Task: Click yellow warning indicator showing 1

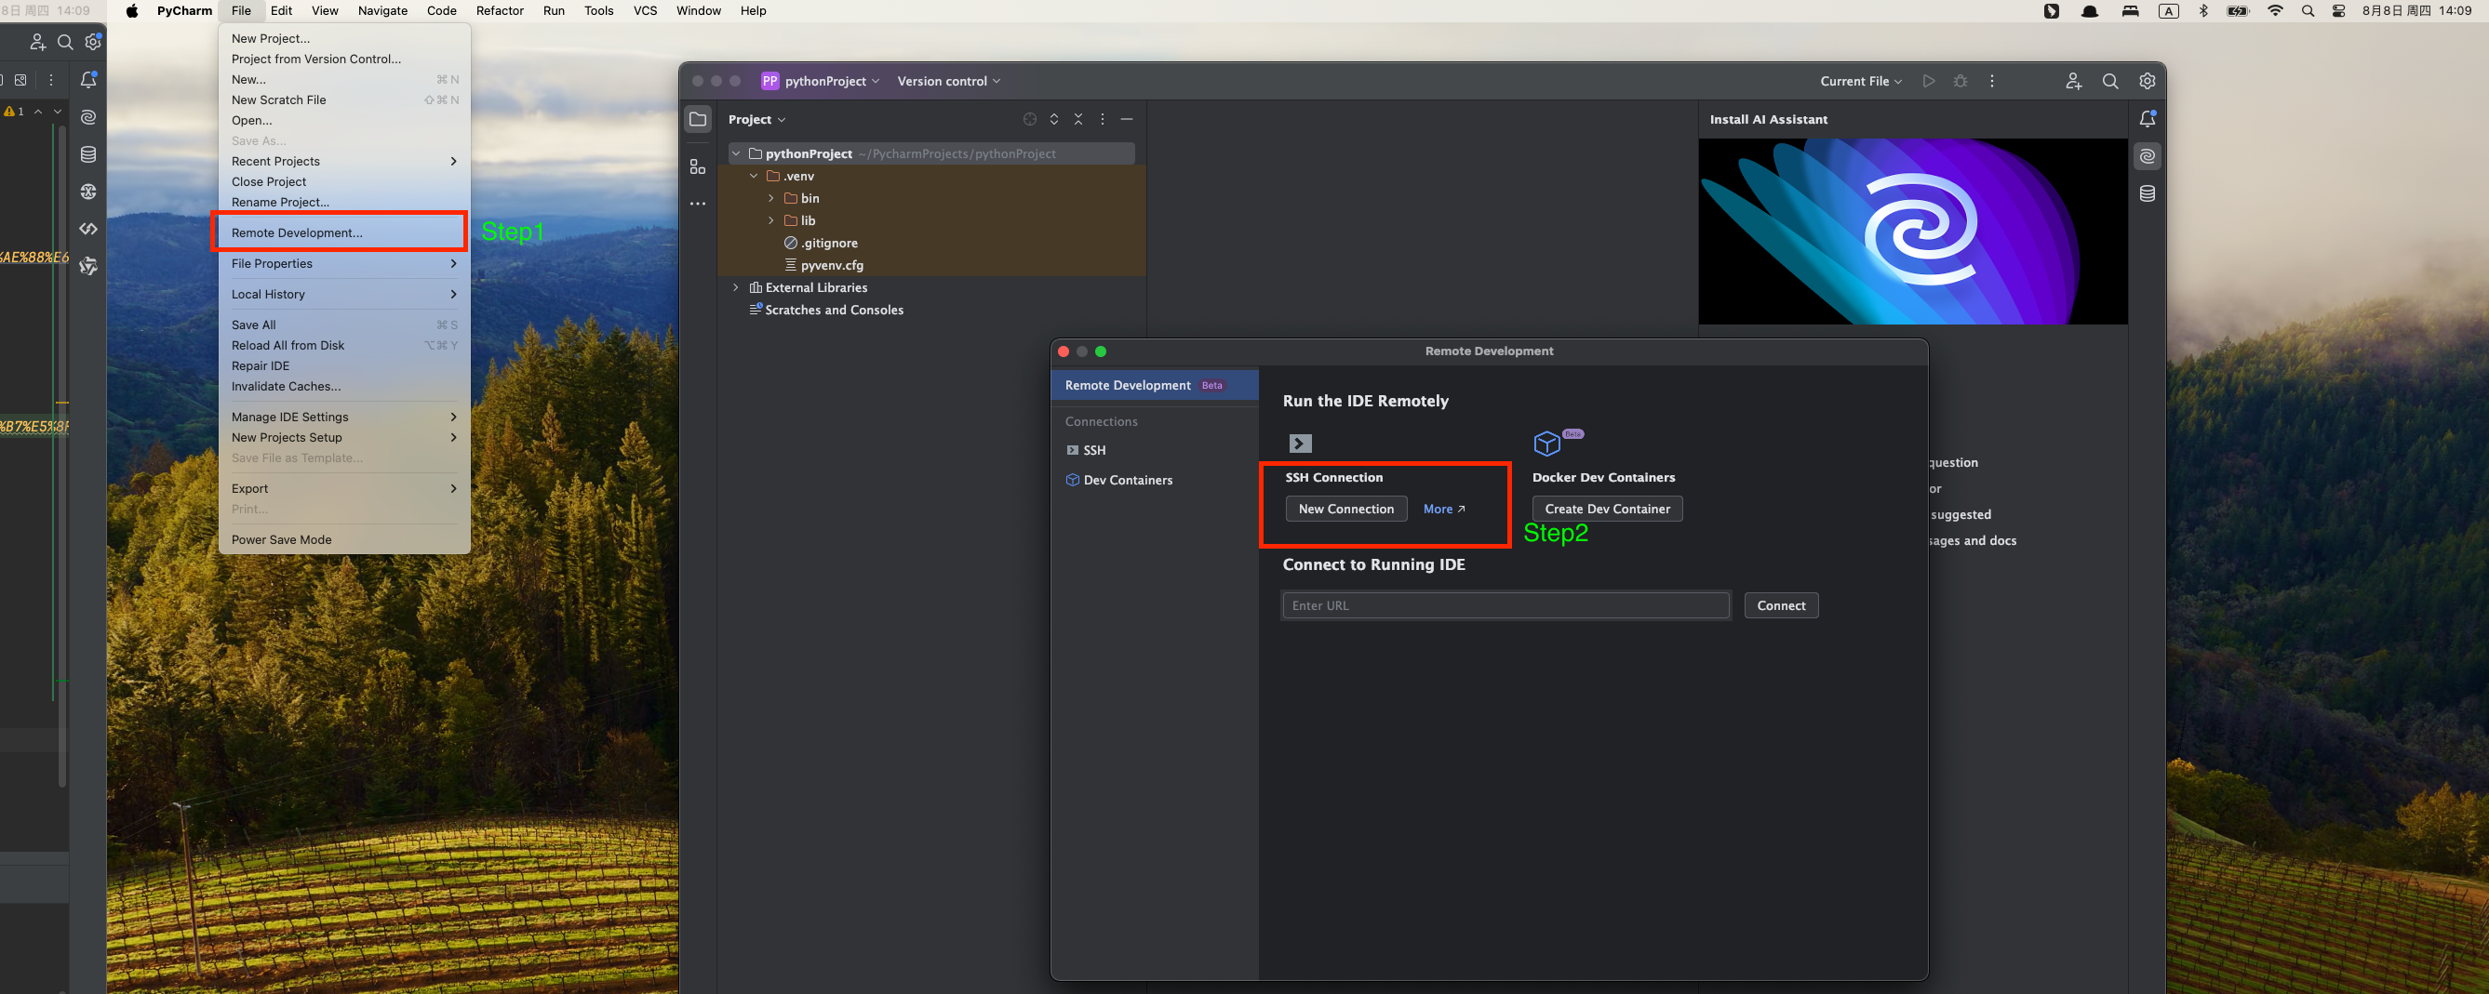Action: click(15, 111)
